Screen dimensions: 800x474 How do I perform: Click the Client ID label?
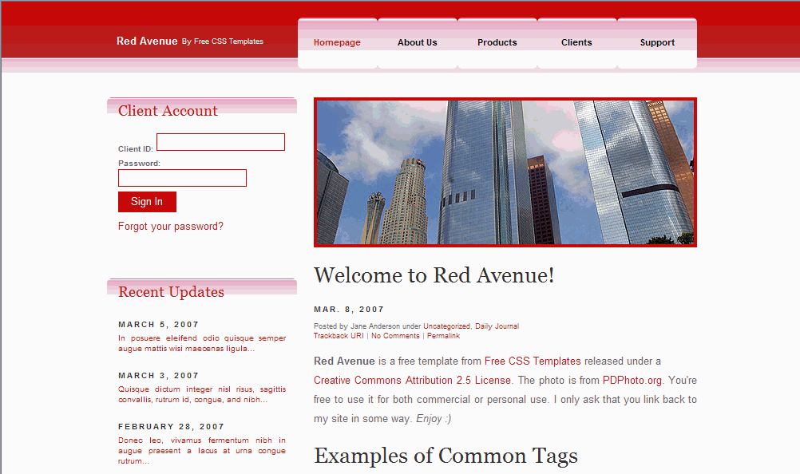pos(135,149)
